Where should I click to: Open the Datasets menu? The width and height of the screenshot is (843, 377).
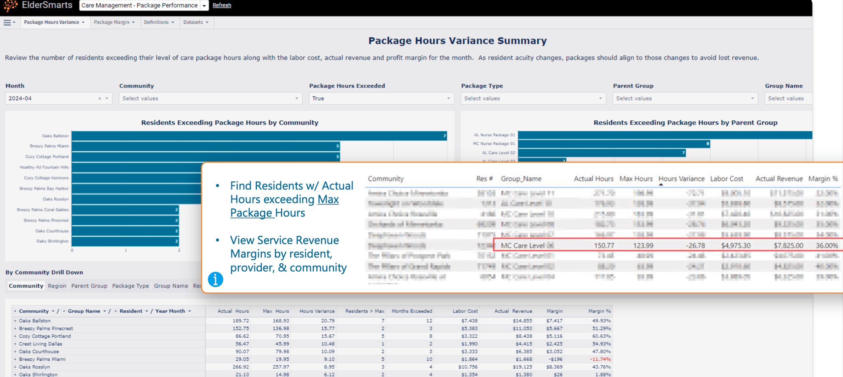pos(196,22)
